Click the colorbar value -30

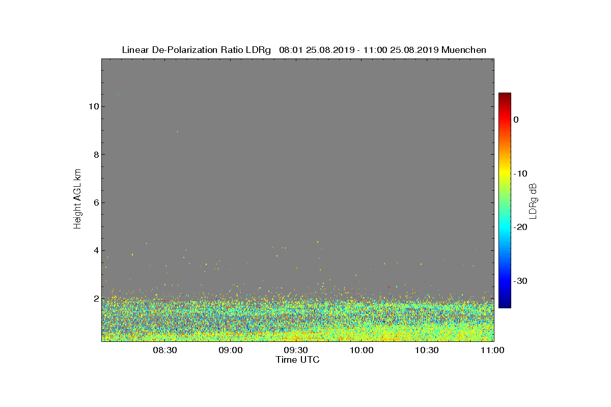click(520, 281)
